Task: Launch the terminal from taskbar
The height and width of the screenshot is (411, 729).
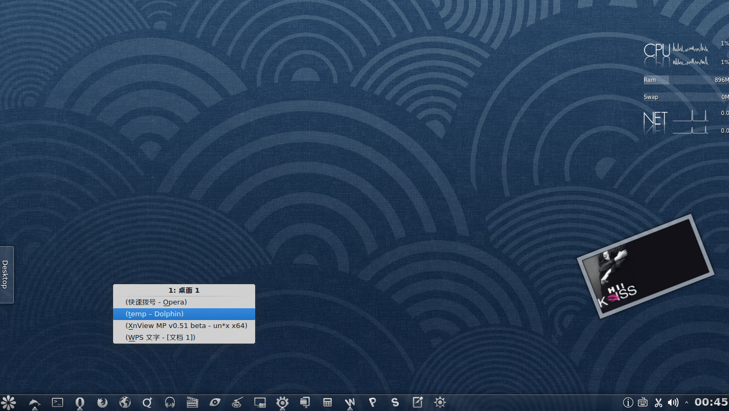Action: tap(57, 402)
